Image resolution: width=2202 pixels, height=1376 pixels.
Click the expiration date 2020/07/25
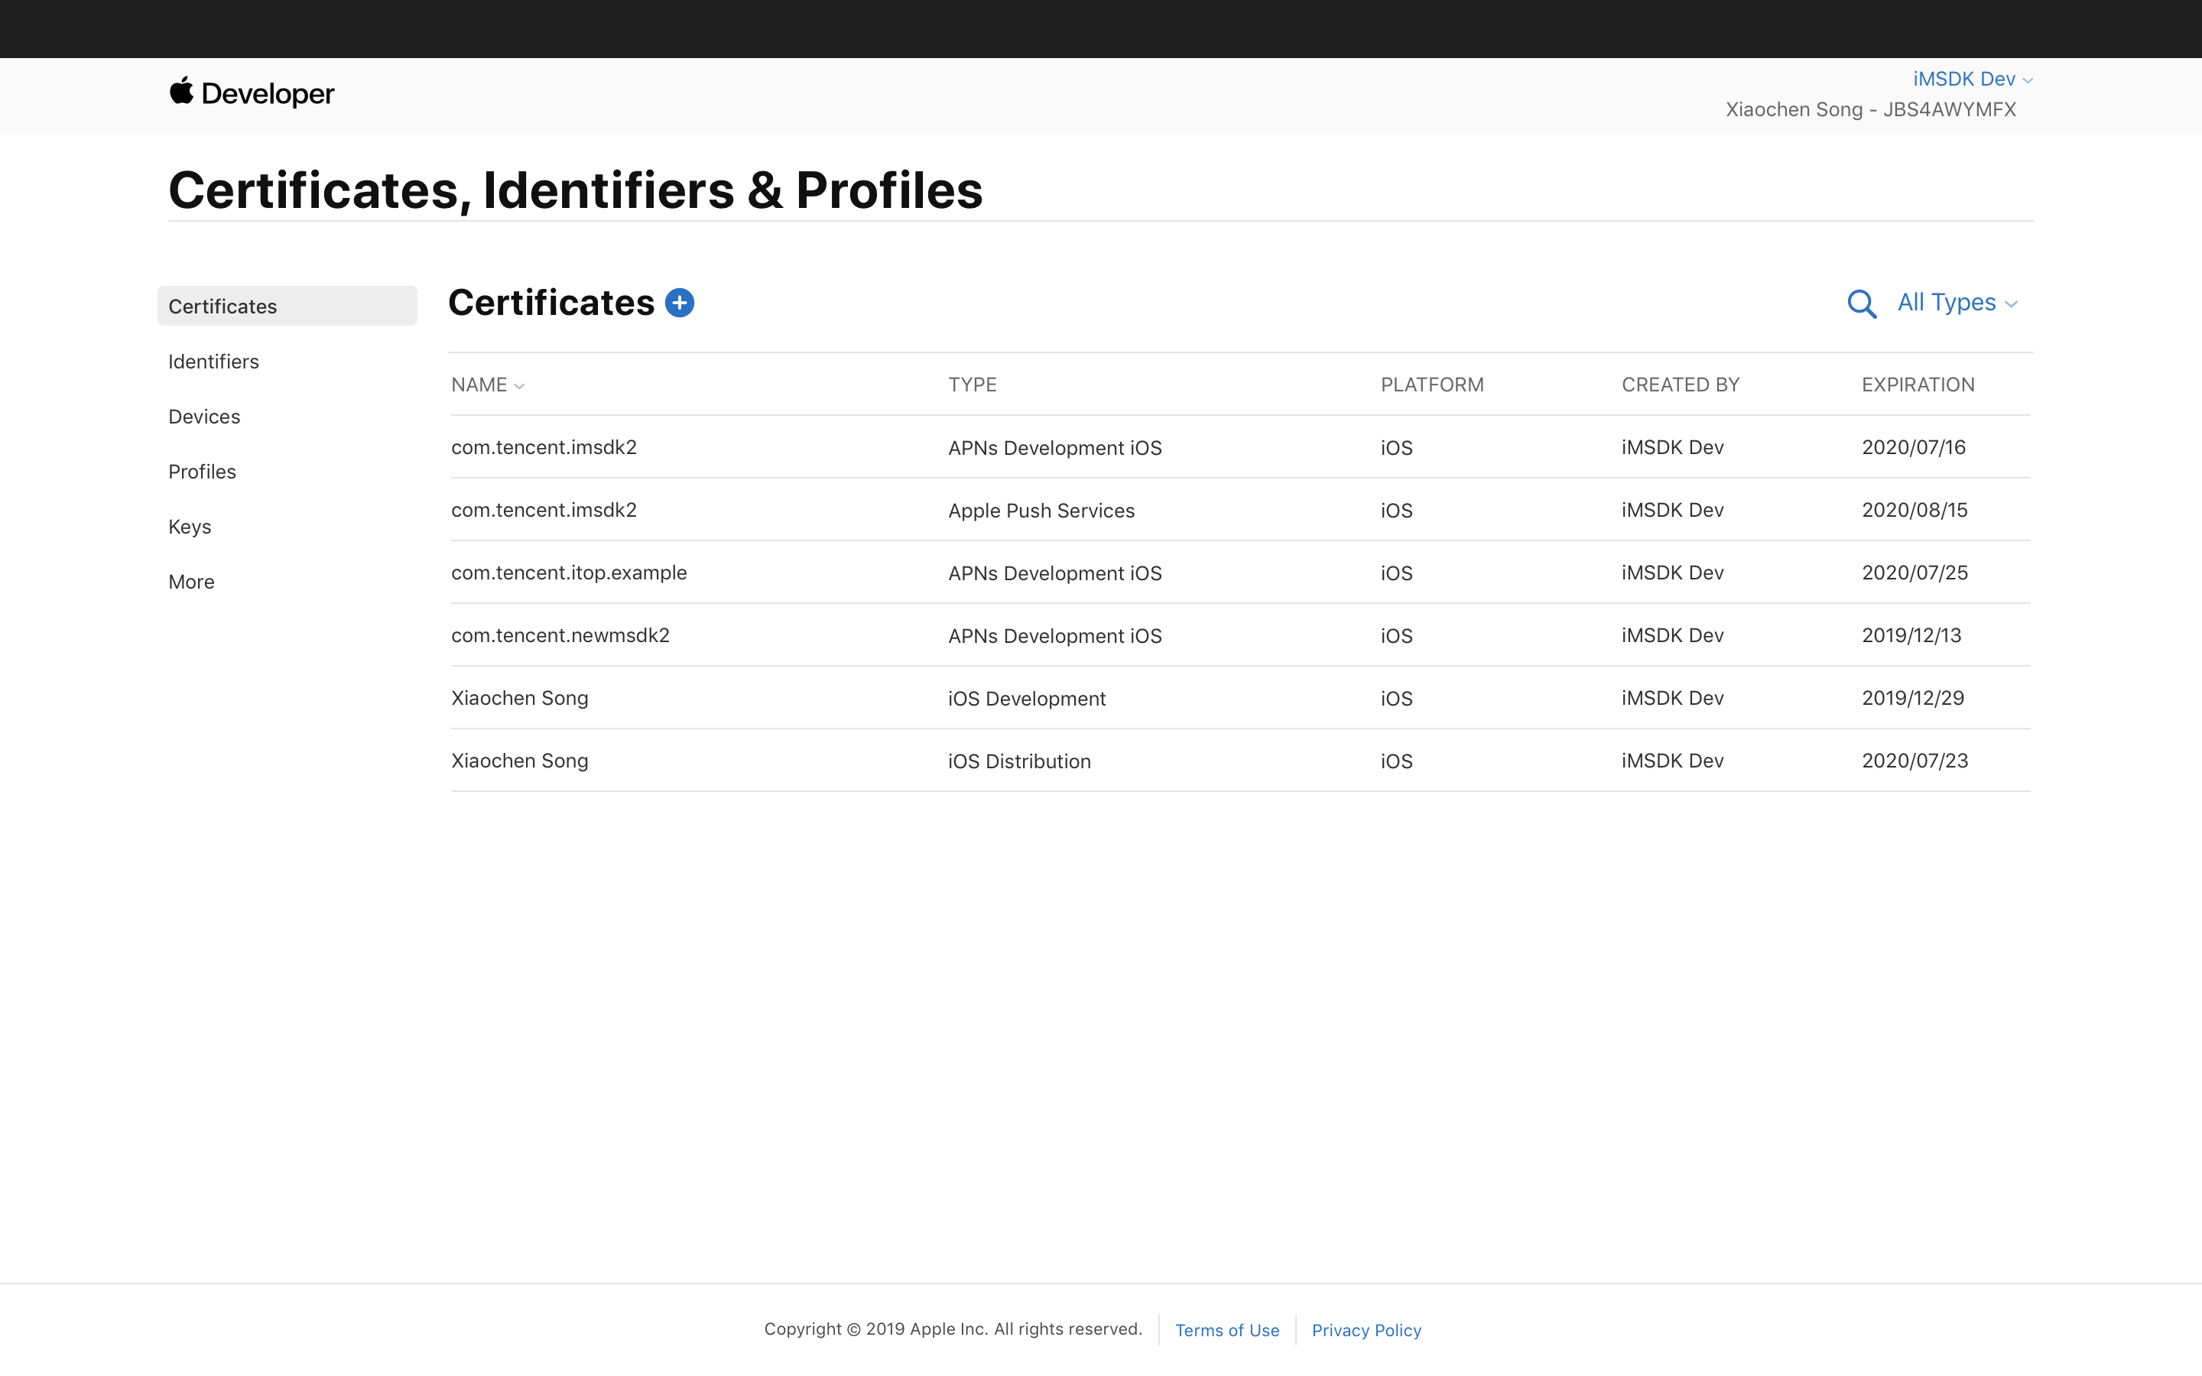(x=1915, y=573)
